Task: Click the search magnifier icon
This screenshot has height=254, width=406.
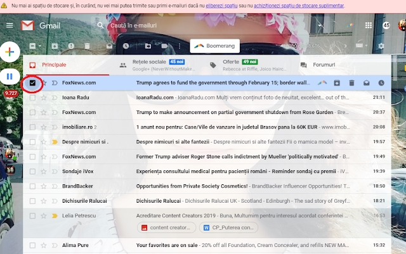Action: coord(100,25)
